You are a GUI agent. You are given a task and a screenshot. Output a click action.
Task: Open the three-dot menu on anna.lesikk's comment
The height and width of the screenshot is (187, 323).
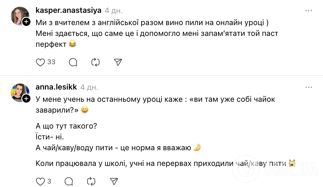coord(309,87)
